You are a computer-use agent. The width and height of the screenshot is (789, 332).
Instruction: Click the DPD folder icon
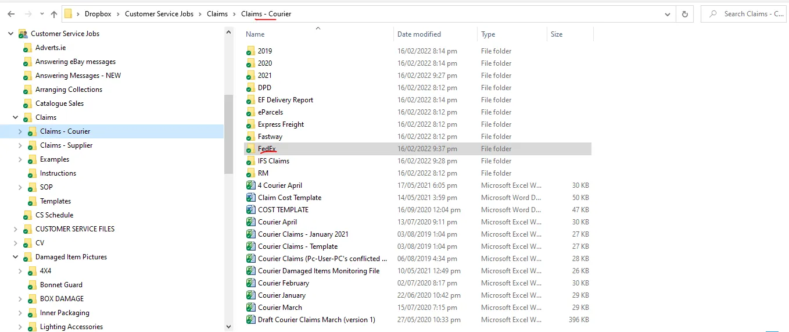click(x=250, y=88)
